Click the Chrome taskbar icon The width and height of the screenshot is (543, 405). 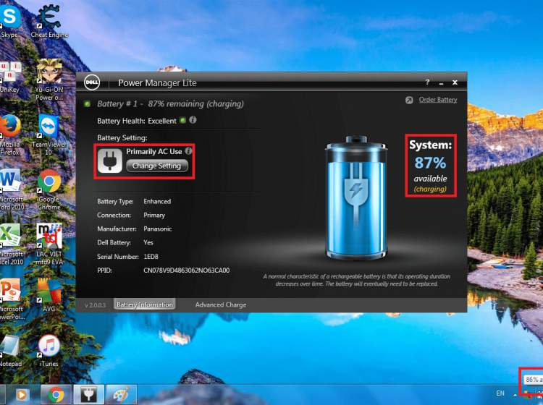[56, 395]
